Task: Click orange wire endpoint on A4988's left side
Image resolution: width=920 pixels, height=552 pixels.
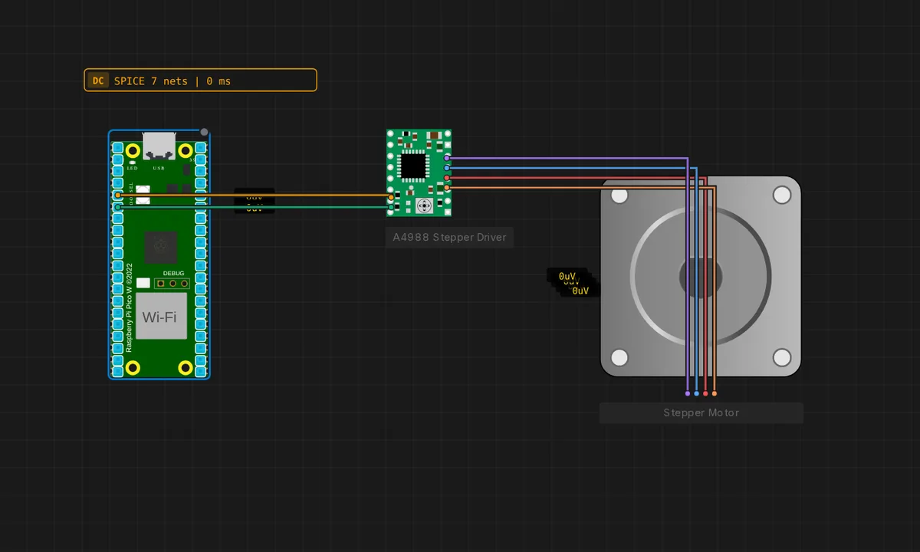Action: tap(391, 196)
